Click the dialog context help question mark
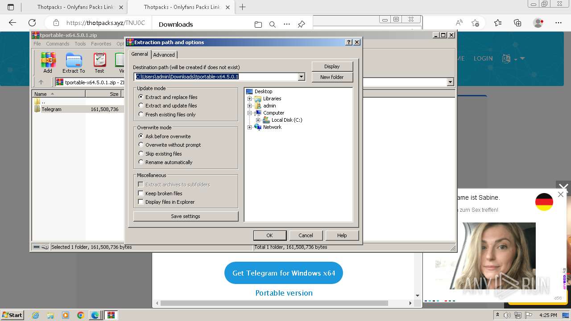The image size is (571, 321). [349, 42]
